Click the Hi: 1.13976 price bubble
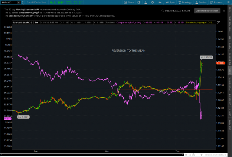The height and width of the screenshot is (157, 232). 206,57
